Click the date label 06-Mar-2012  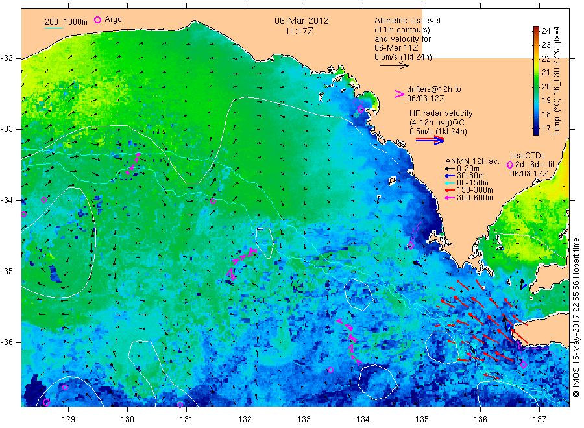302,21
